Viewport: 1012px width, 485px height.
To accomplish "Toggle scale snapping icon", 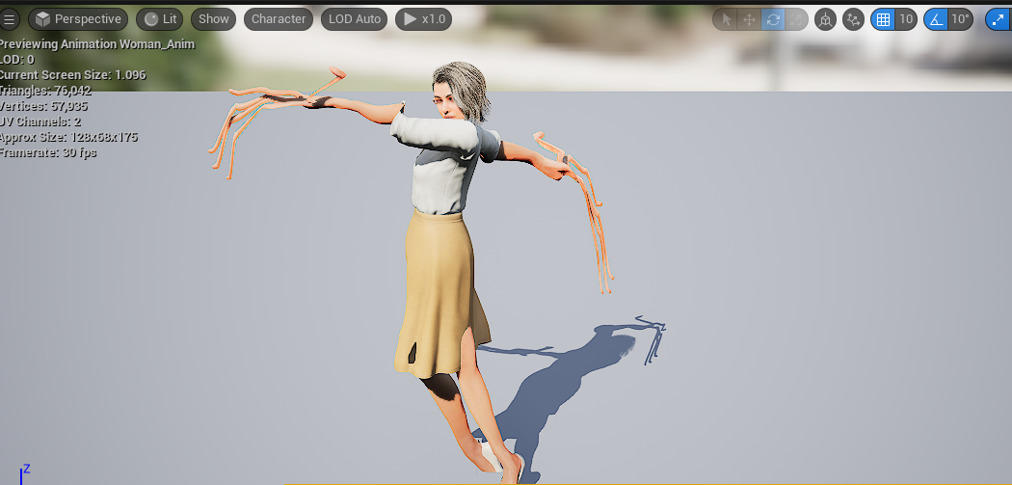I will point(998,19).
